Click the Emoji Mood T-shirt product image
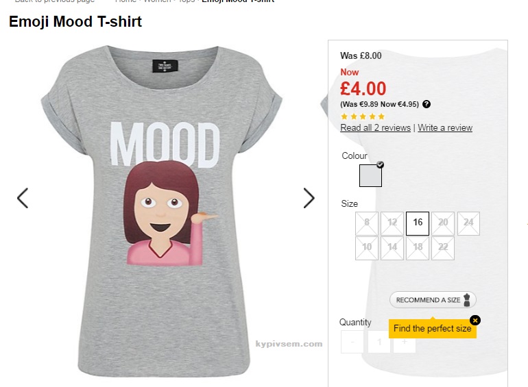The image size is (528, 387). tap(165, 212)
